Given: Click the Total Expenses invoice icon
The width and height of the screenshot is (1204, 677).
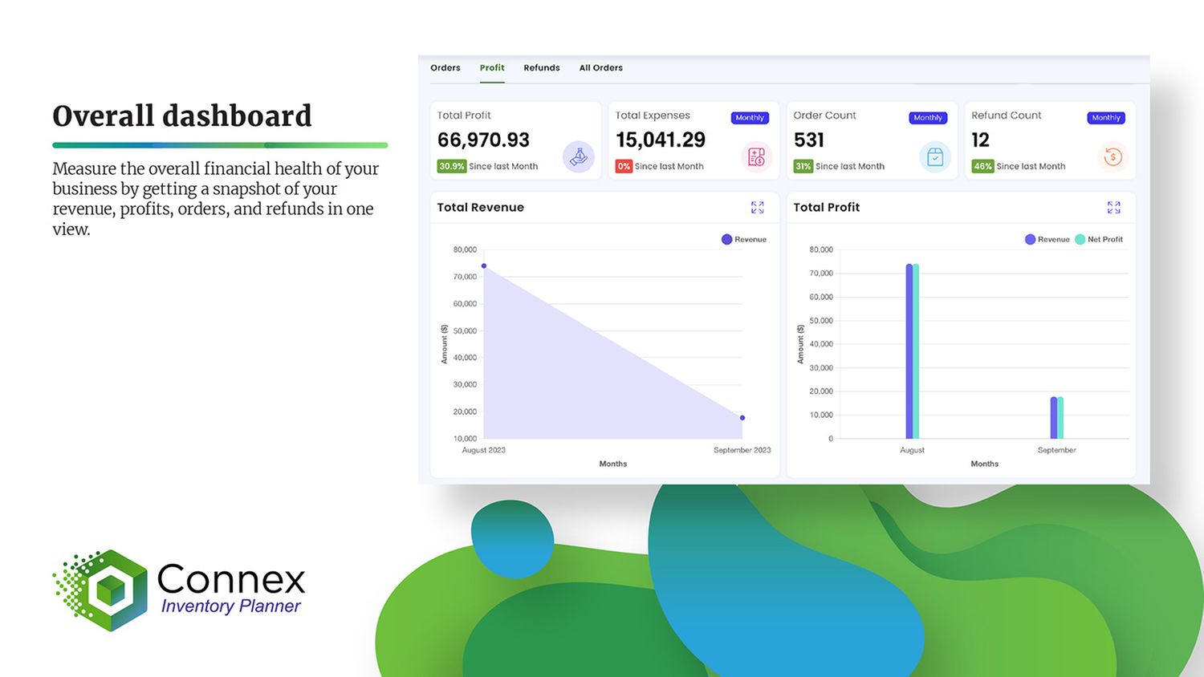Looking at the screenshot, I should pyautogui.click(x=756, y=156).
